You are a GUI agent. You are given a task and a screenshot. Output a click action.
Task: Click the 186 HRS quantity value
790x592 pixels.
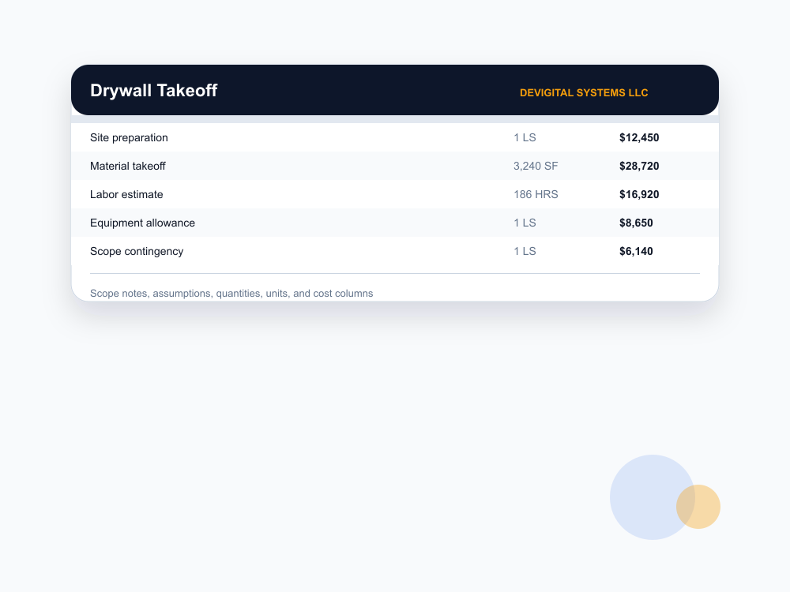pos(536,194)
